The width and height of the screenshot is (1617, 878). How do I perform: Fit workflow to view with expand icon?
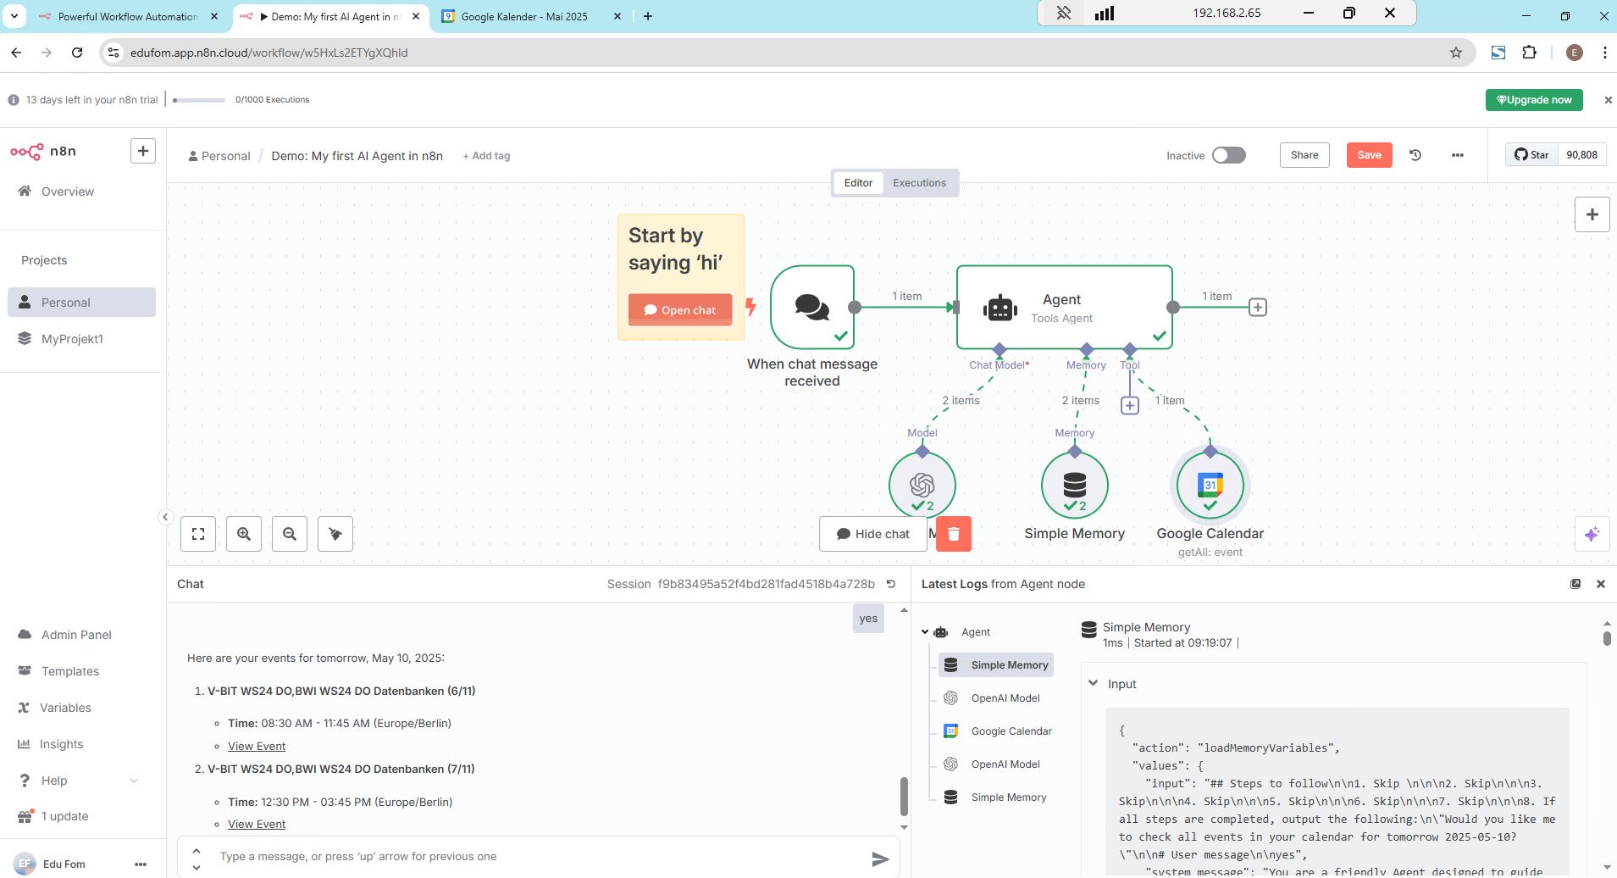(198, 534)
